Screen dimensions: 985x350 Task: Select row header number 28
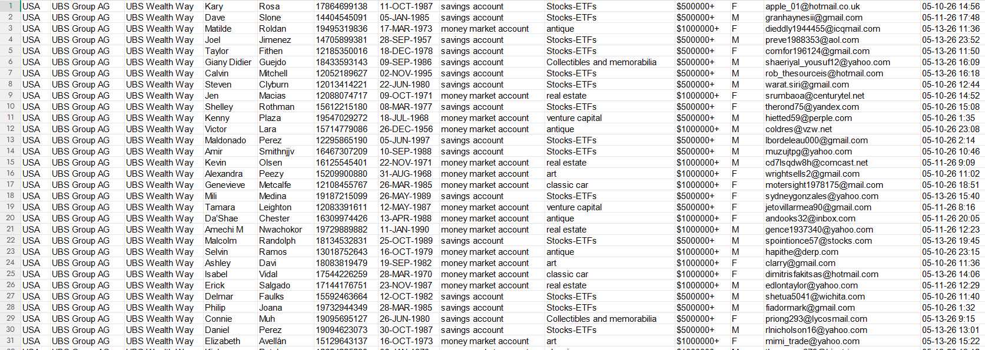[10, 308]
